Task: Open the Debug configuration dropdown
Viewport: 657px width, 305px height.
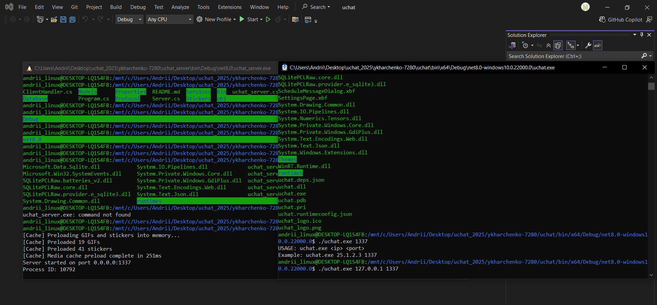Action: coord(129,19)
